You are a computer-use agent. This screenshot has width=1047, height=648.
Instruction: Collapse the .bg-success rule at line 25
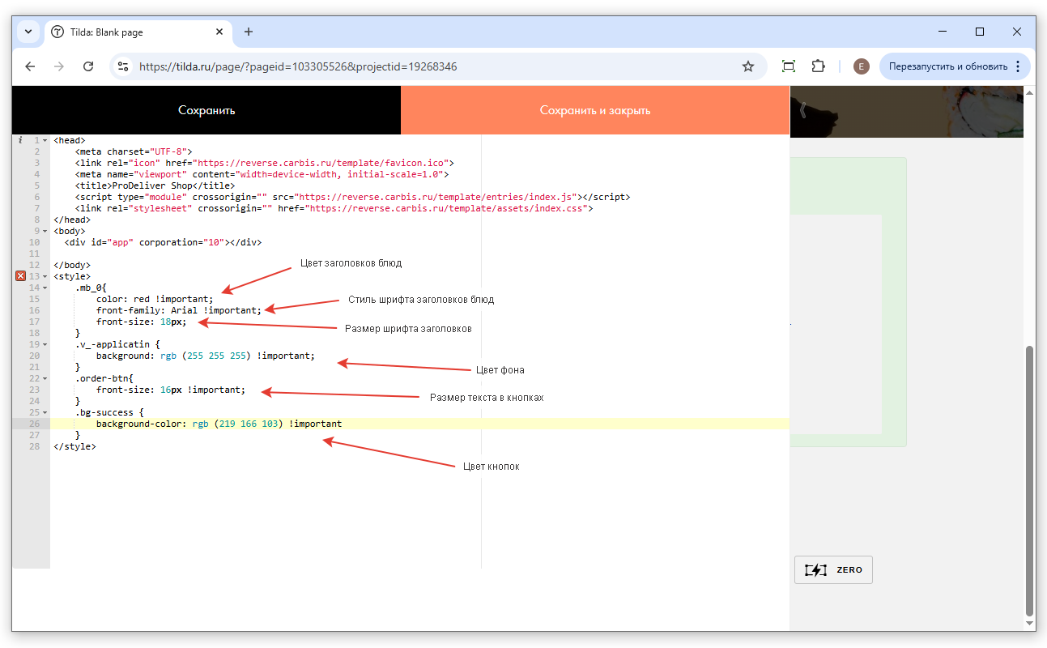[45, 413]
